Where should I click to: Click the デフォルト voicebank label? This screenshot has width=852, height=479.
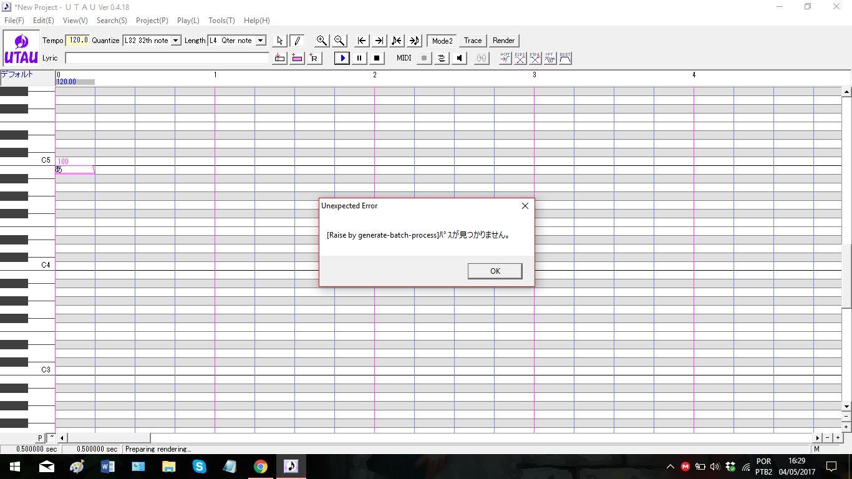tap(17, 75)
